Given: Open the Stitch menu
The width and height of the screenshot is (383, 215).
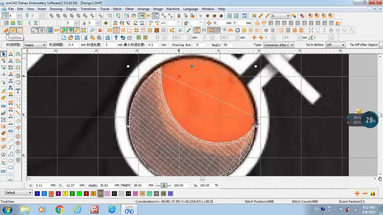Looking at the screenshot, I should tap(117, 9).
